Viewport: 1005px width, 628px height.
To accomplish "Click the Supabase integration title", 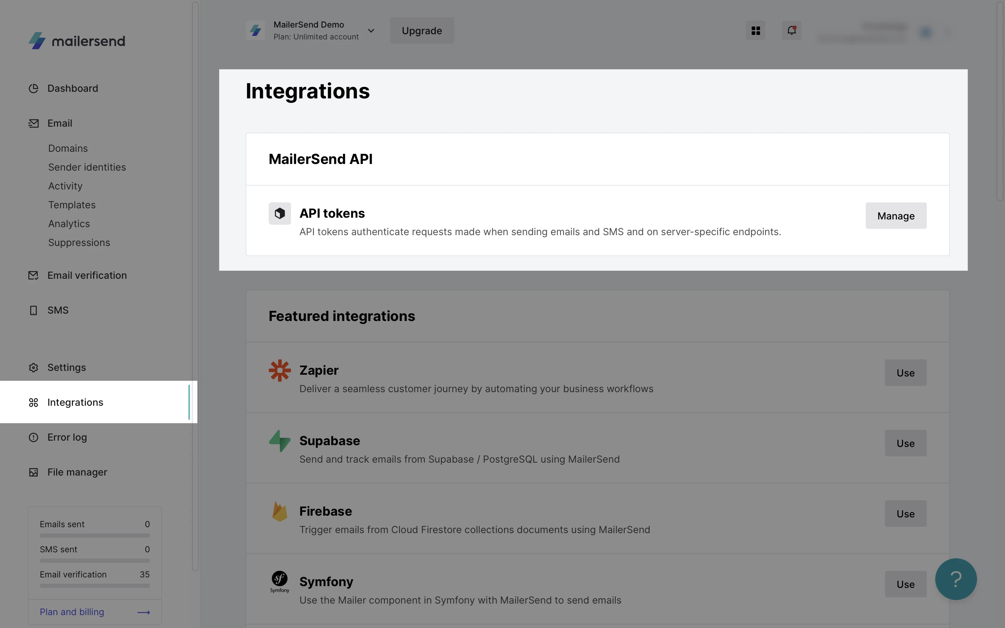I will 330,441.
